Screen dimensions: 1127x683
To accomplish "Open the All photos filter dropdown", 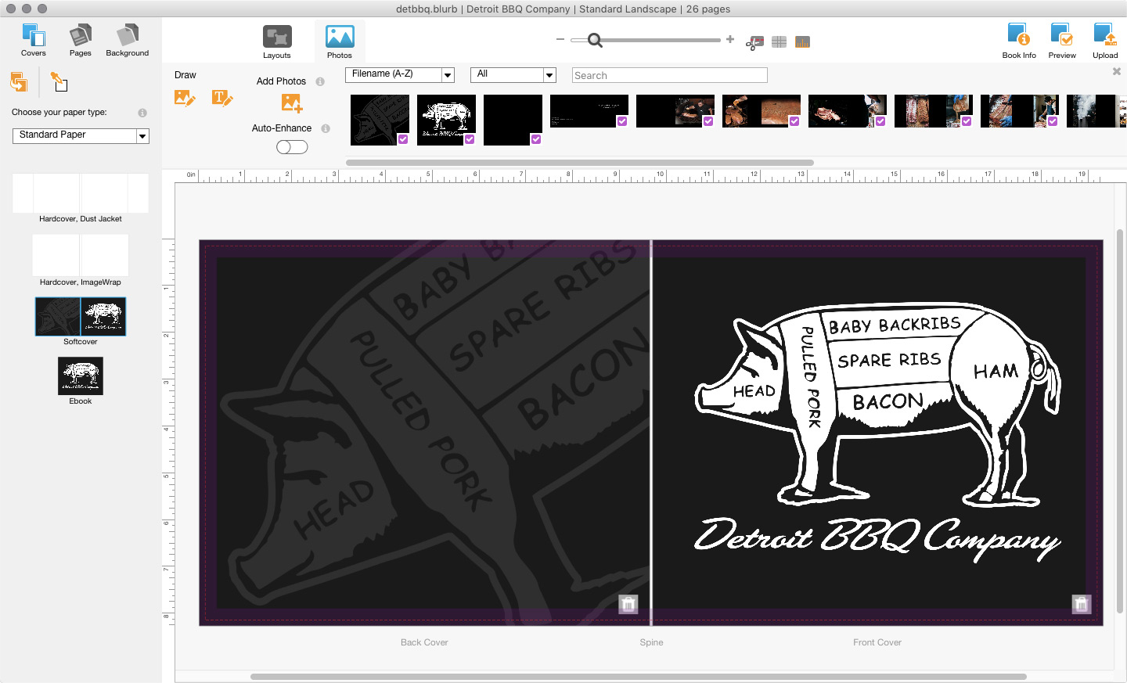I will 513,74.
